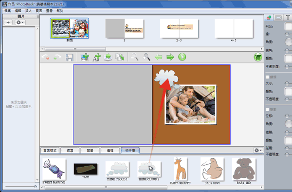Click the page strip scroll right arrow

261,49
